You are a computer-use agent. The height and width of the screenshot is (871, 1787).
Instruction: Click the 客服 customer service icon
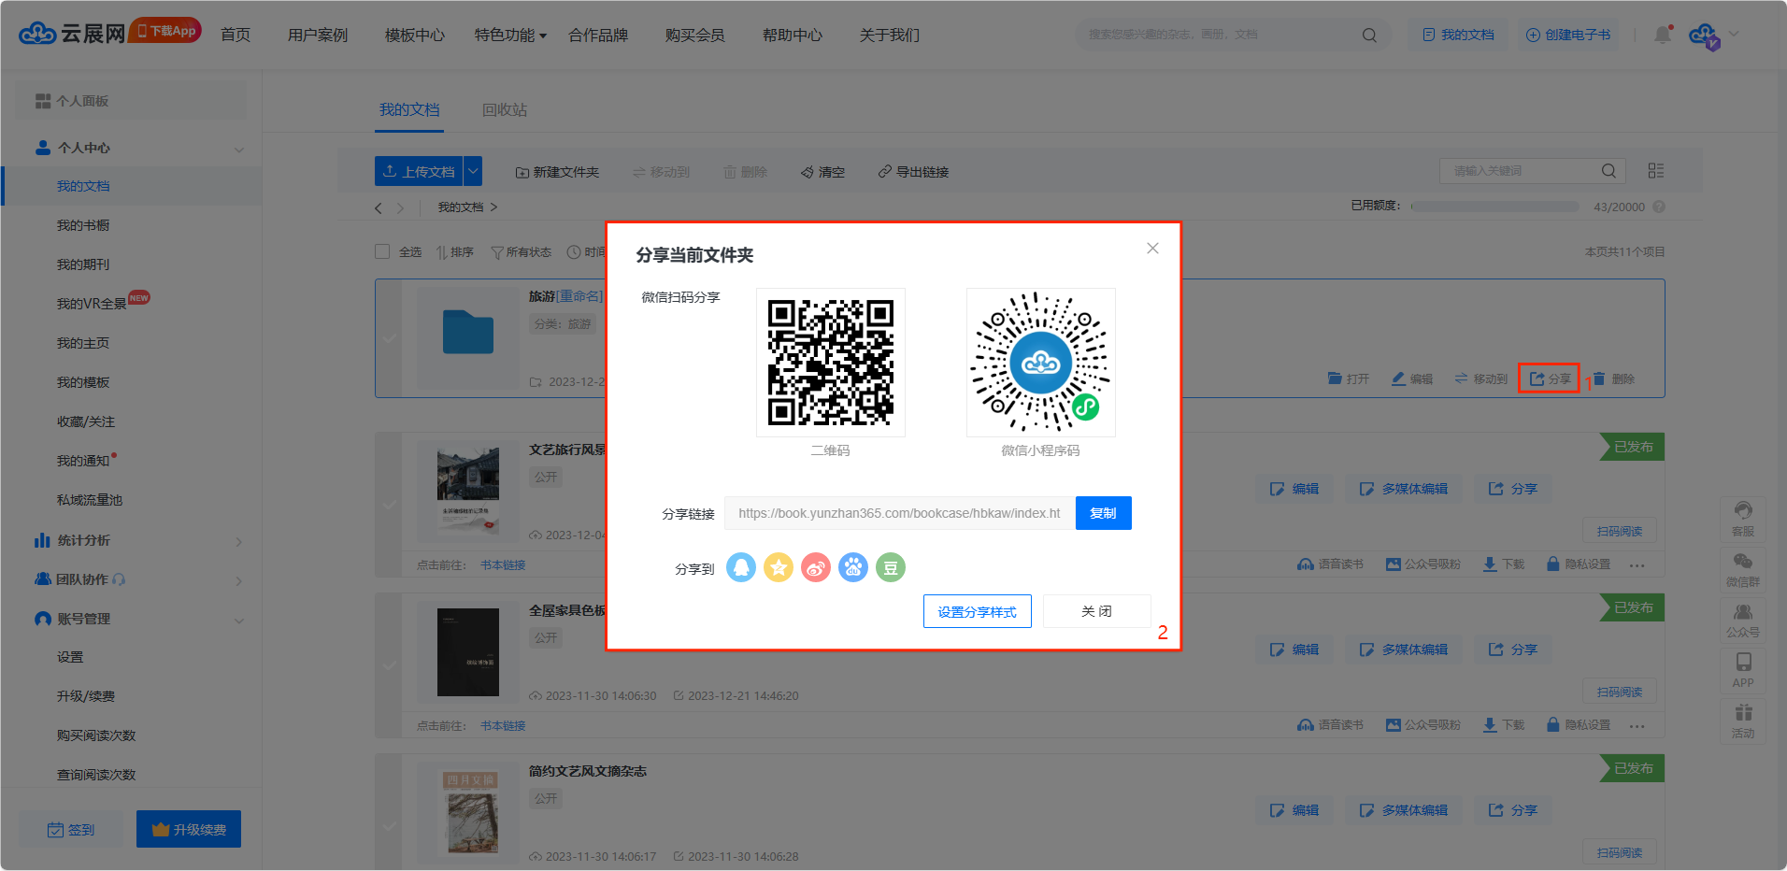coord(1742,518)
